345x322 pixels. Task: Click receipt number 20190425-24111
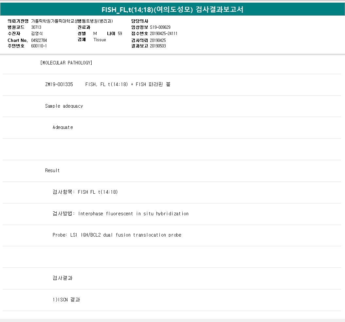(x=163, y=33)
